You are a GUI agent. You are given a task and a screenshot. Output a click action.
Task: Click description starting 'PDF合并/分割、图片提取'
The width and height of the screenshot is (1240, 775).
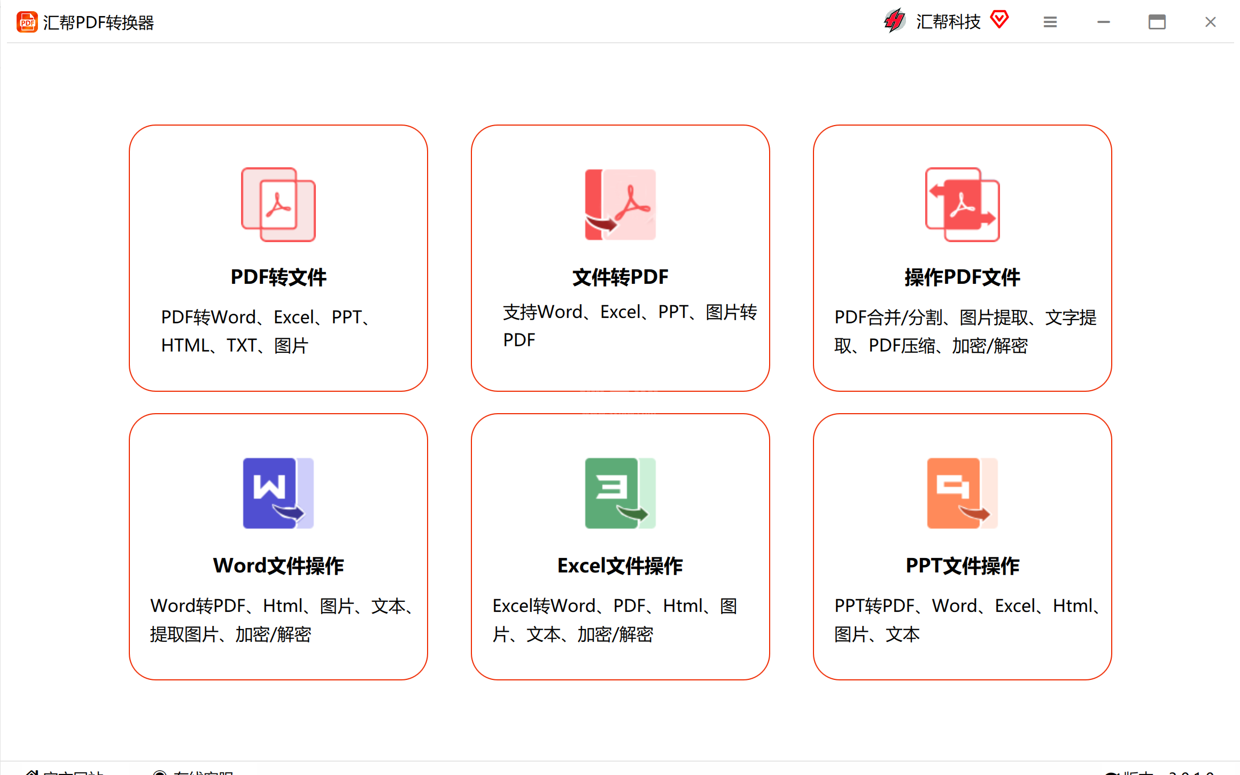click(x=965, y=331)
